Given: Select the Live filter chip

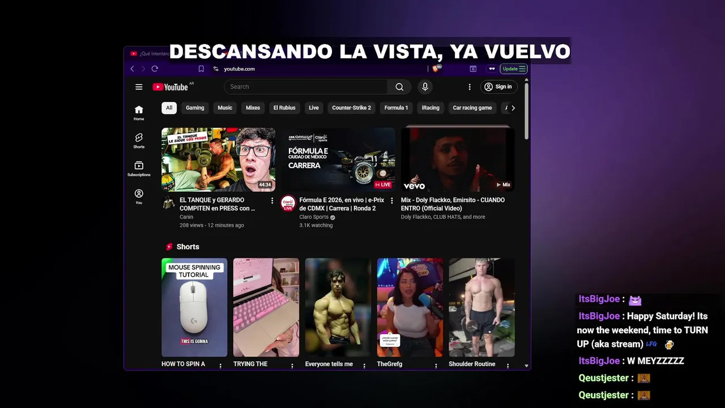Looking at the screenshot, I should tap(314, 108).
